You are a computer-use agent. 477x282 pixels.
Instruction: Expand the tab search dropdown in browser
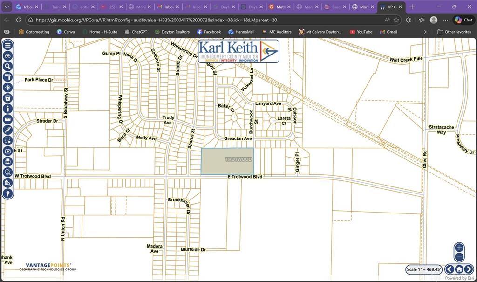pyautogui.click(x=7, y=7)
